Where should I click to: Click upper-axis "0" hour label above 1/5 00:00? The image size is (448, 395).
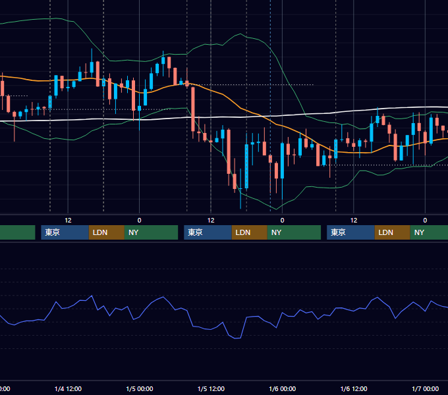pyautogui.click(x=140, y=221)
